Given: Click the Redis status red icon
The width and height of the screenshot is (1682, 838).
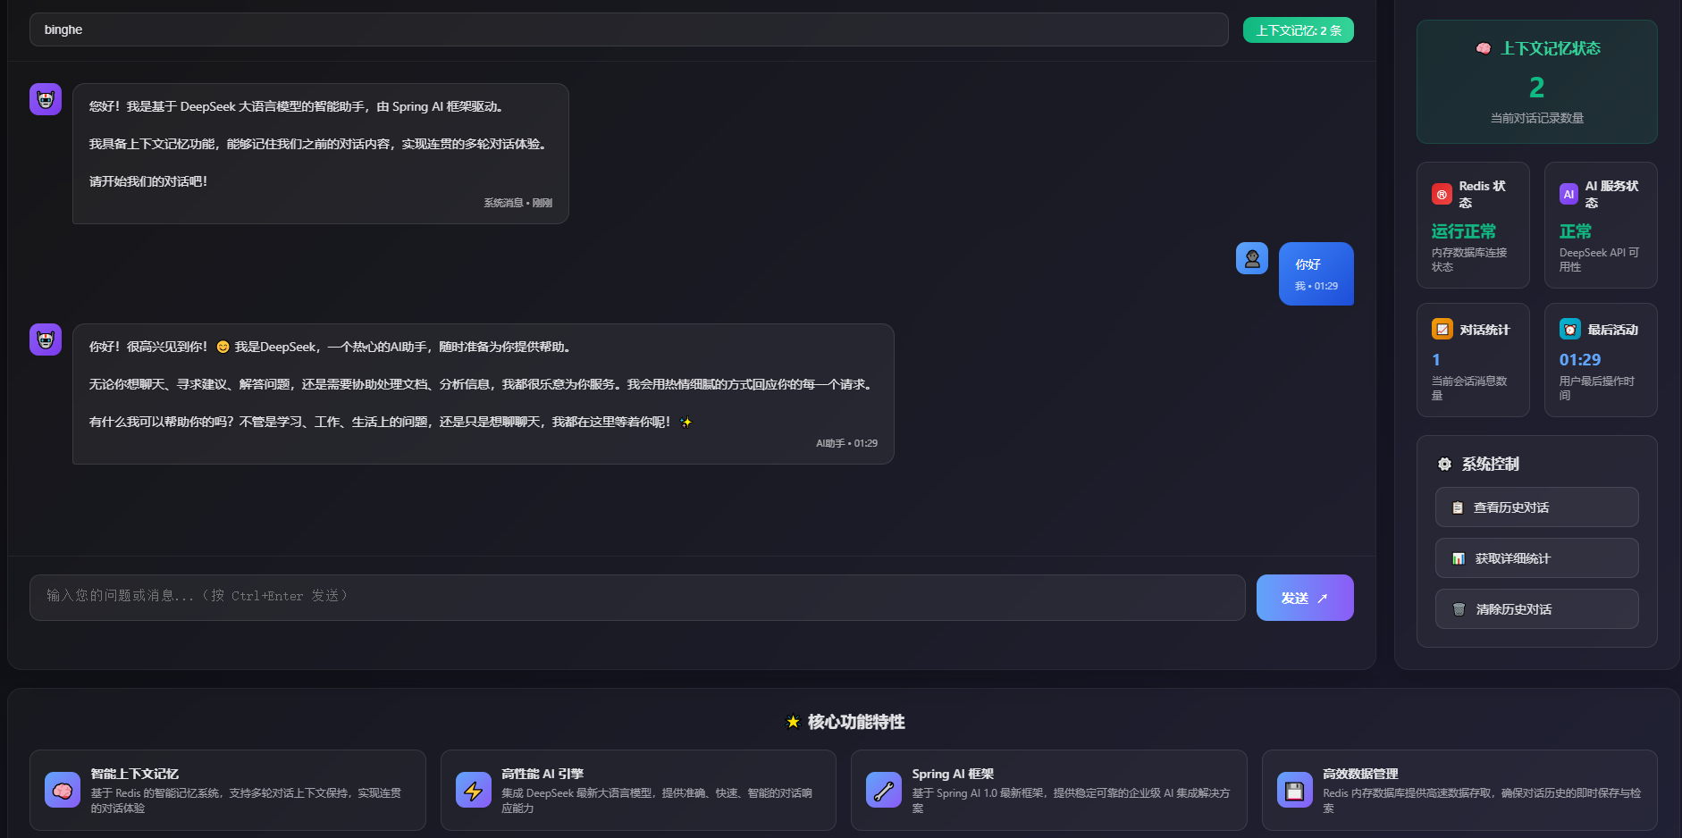Looking at the screenshot, I should 1442,194.
